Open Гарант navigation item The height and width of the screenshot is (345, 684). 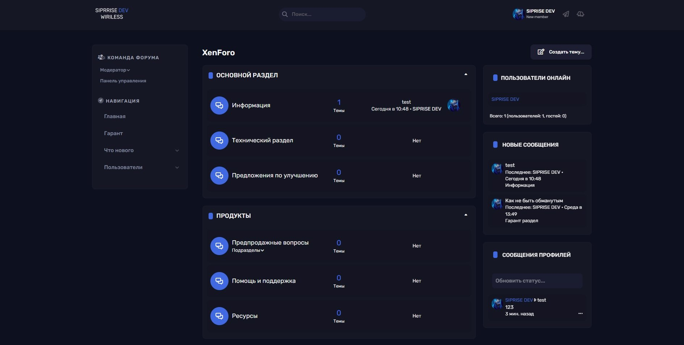coord(113,133)
